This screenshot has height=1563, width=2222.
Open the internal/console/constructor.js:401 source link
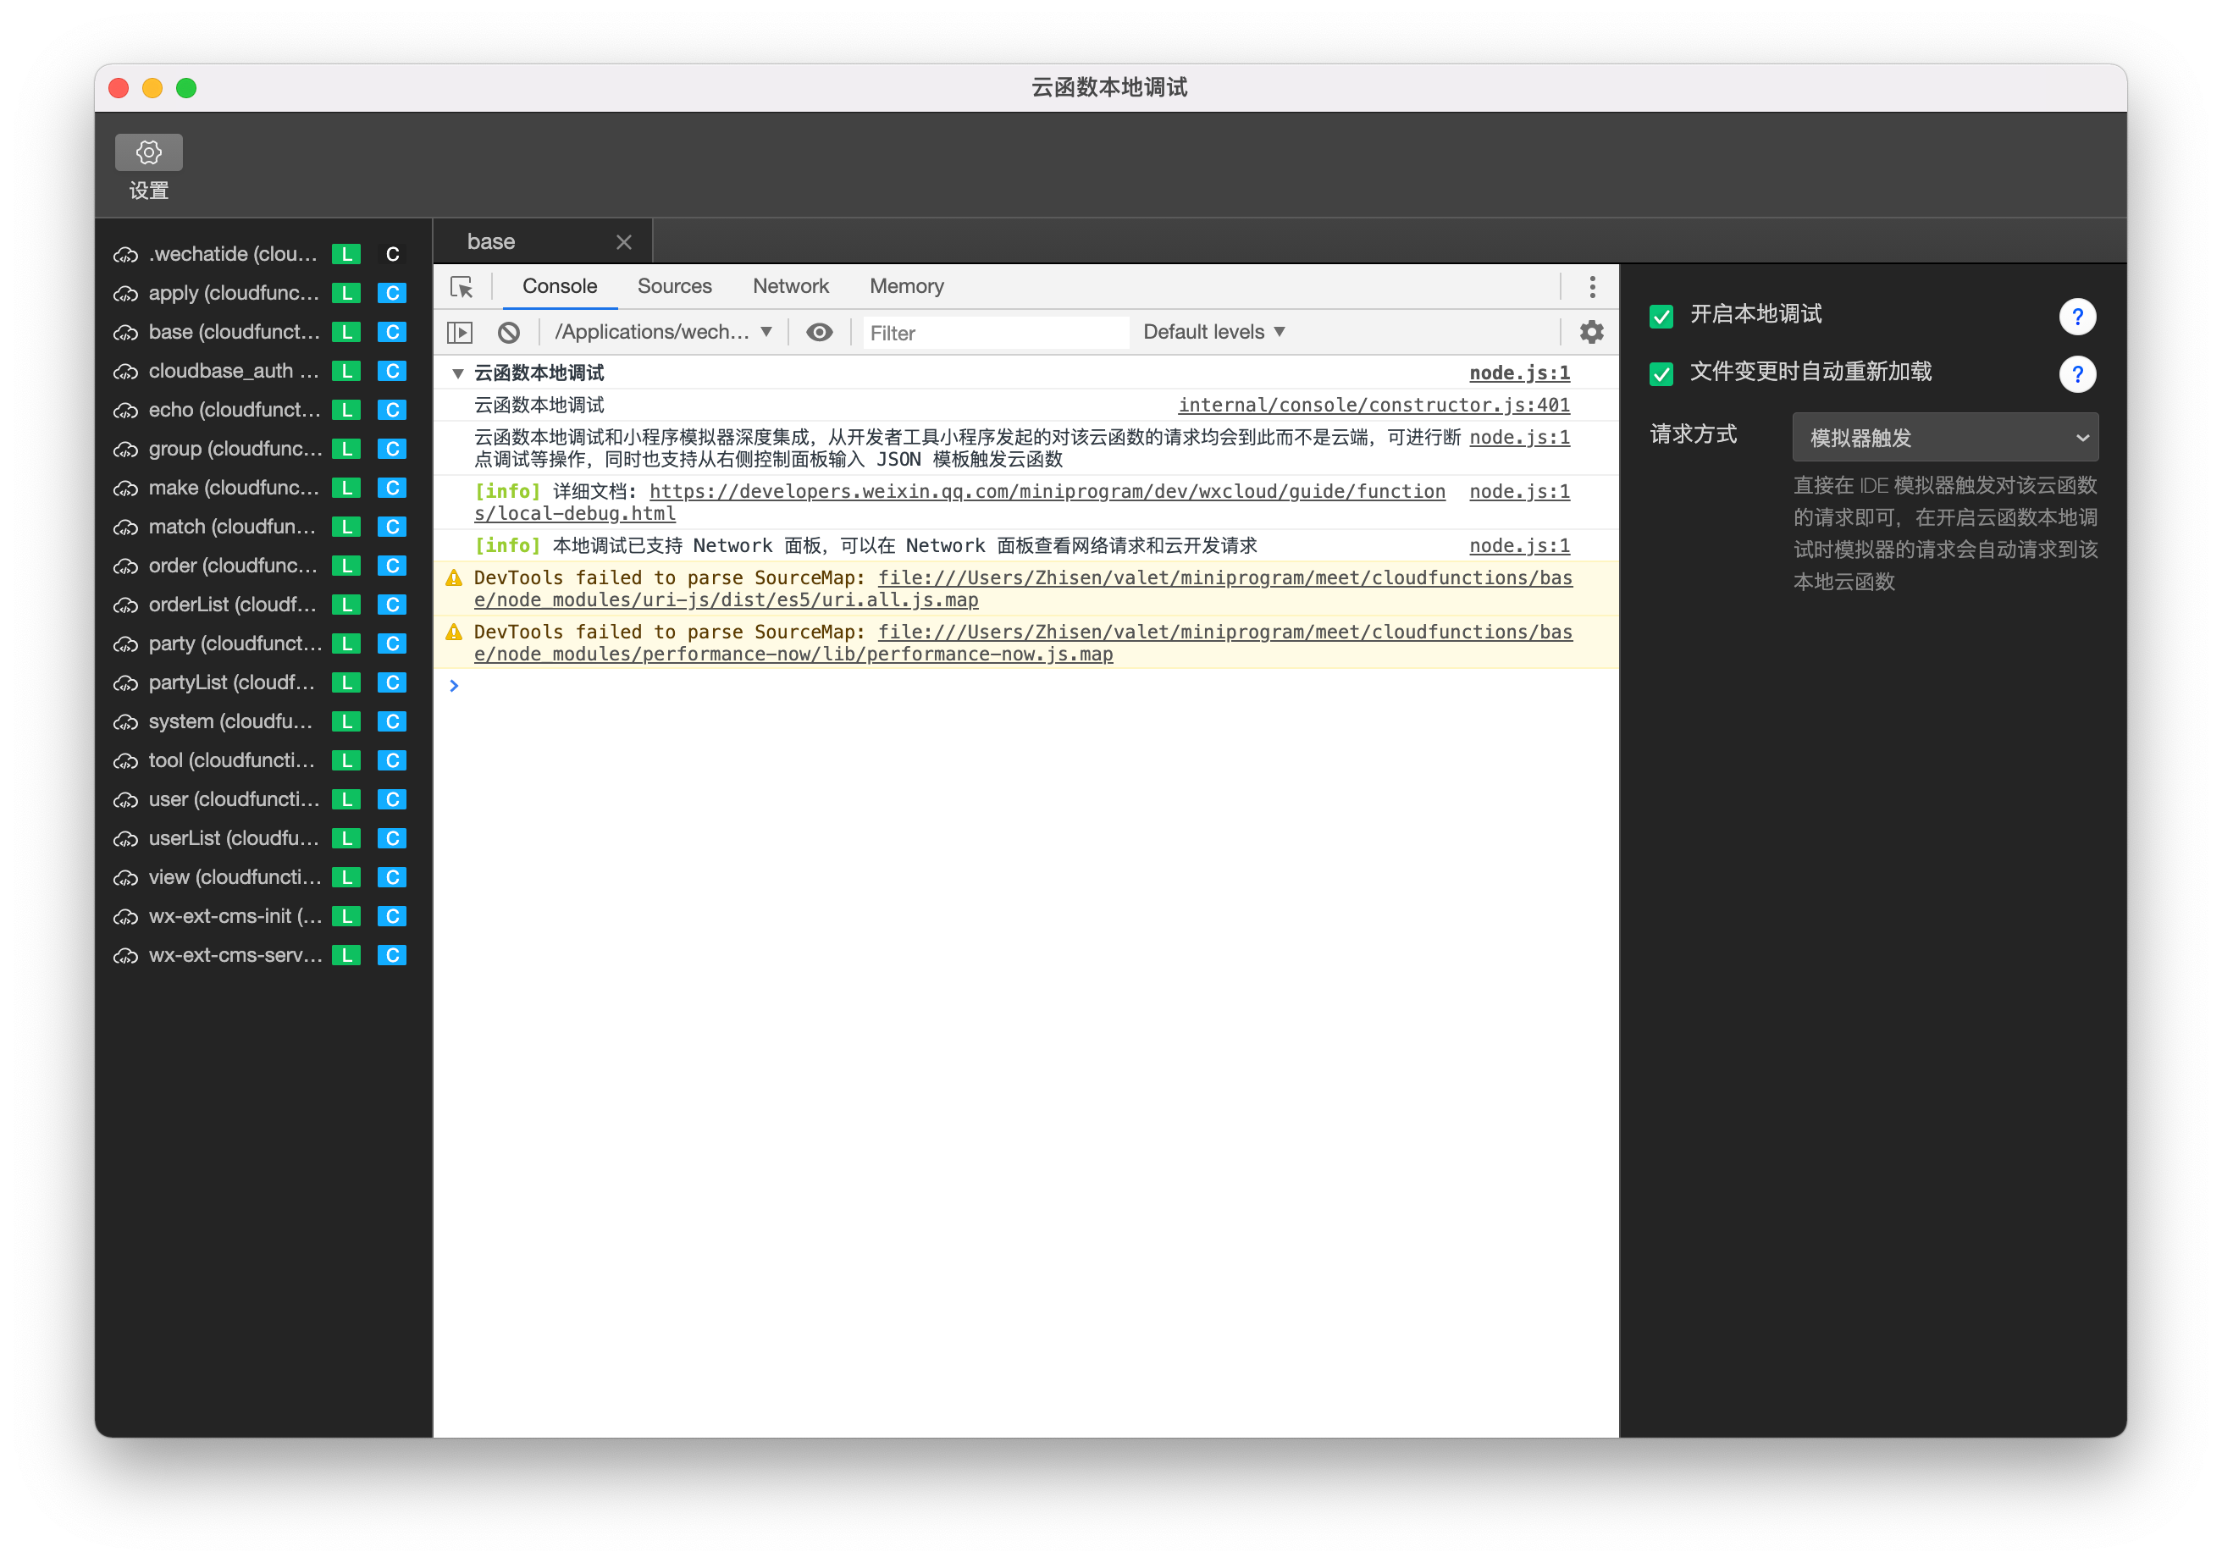[1374, 406]
